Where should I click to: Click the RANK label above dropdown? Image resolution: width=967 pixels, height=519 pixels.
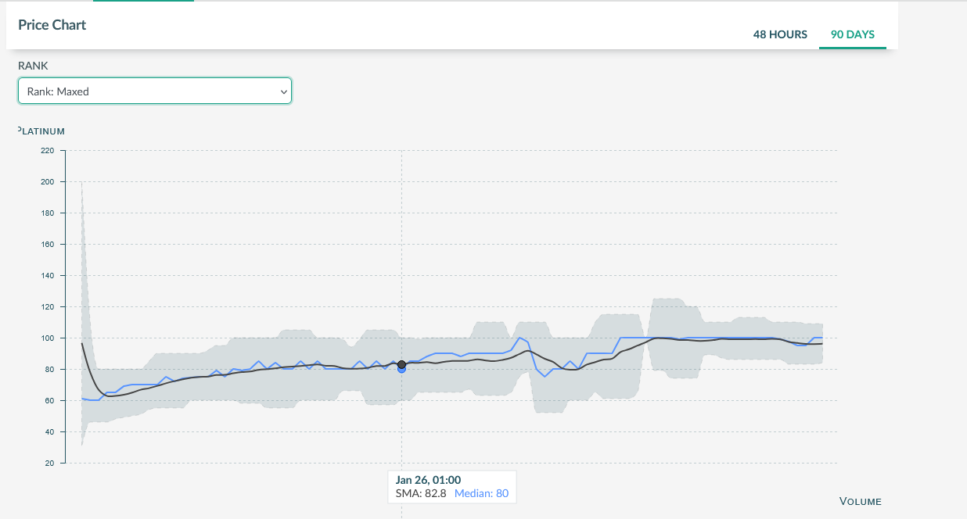click(33, 66)
